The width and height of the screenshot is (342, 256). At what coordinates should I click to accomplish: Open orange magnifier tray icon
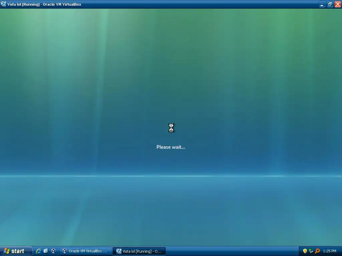(317, 251)
